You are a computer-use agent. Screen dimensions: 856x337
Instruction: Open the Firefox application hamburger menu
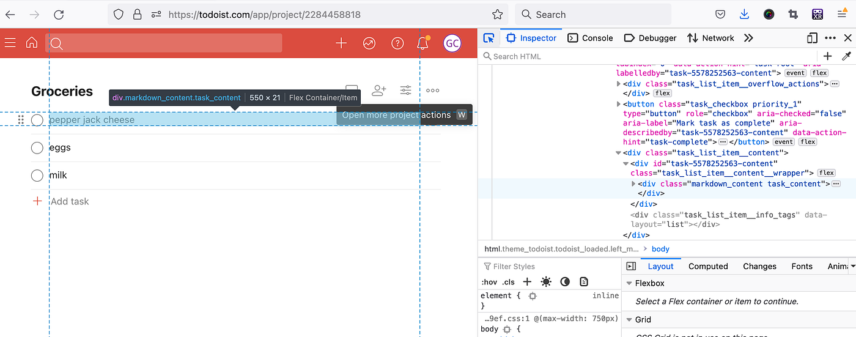tap(841, 15)
